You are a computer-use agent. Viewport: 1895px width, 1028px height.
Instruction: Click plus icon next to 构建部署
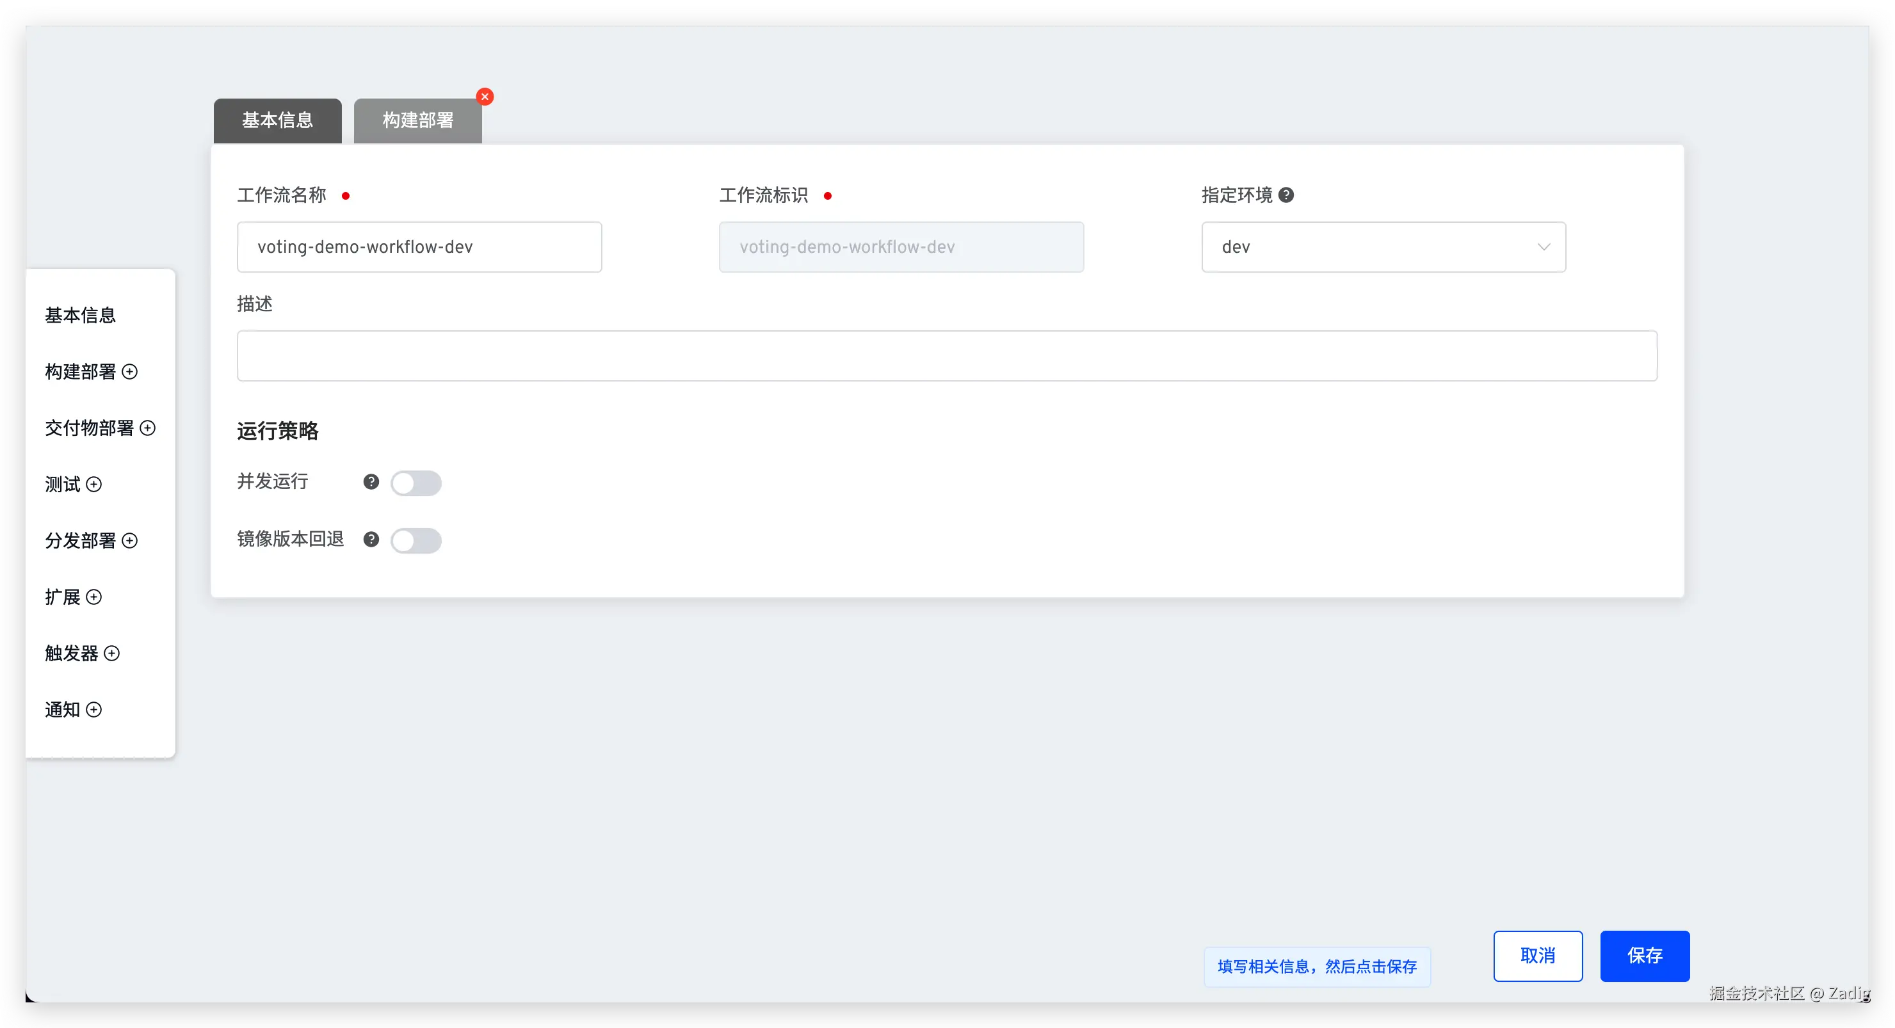(129, 371)
